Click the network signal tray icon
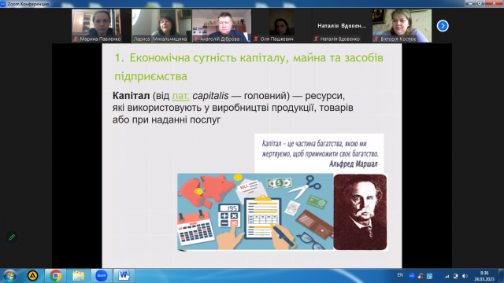 click(447, 276)
